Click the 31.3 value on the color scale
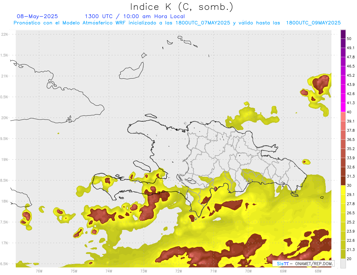Viewport: 357px width, 275px height. coord(351,176)
